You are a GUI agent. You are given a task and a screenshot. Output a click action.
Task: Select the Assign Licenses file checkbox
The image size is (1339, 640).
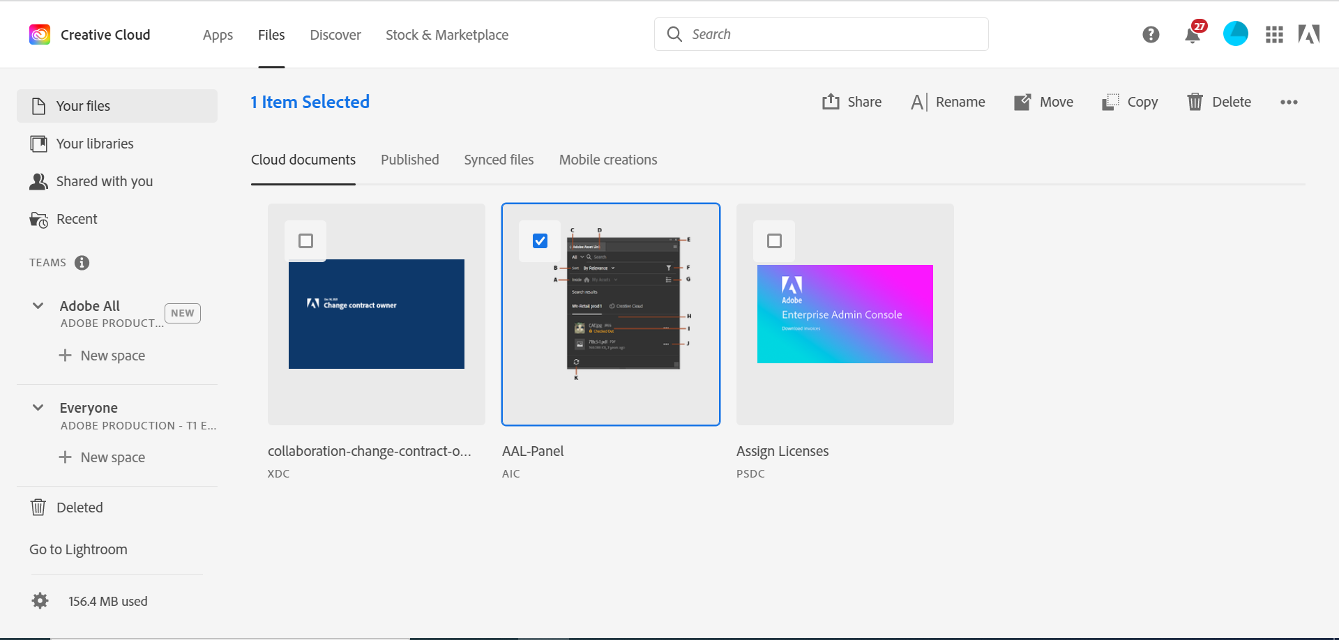(x=774, y=241)
